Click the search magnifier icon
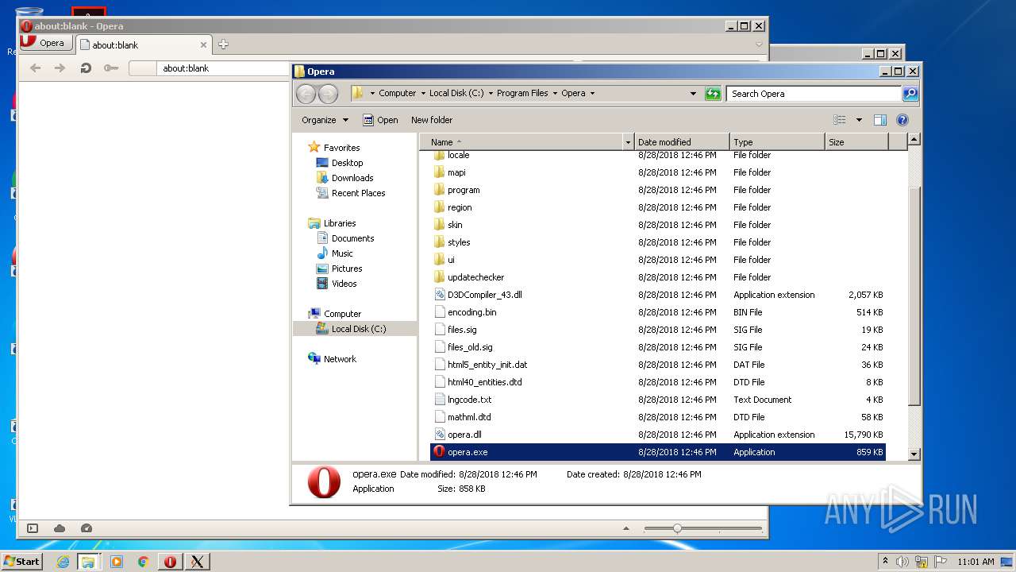The height and width of the screenshot is (572, 1016). (910, 94)
